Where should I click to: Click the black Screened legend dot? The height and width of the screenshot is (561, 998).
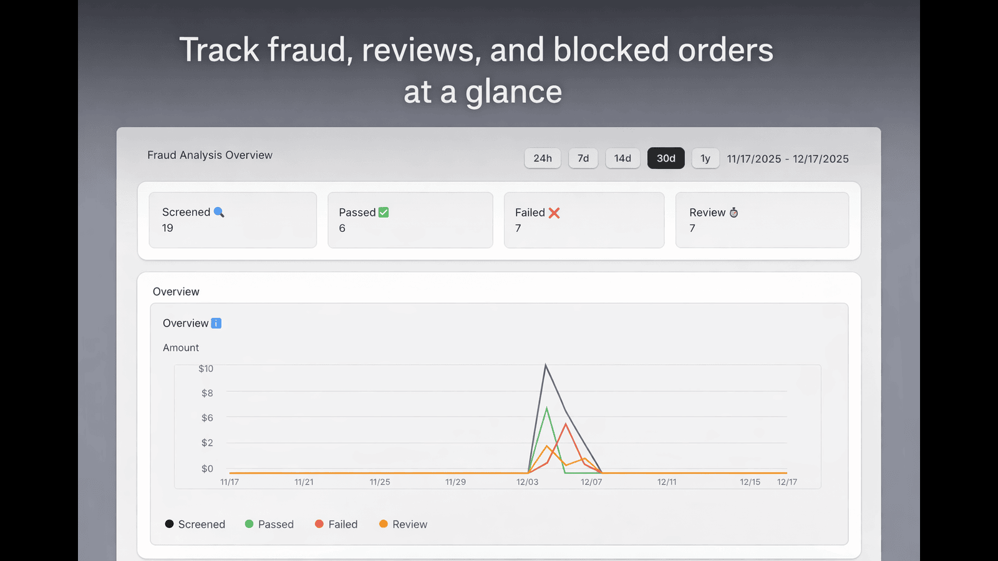(x=169, y=524)
